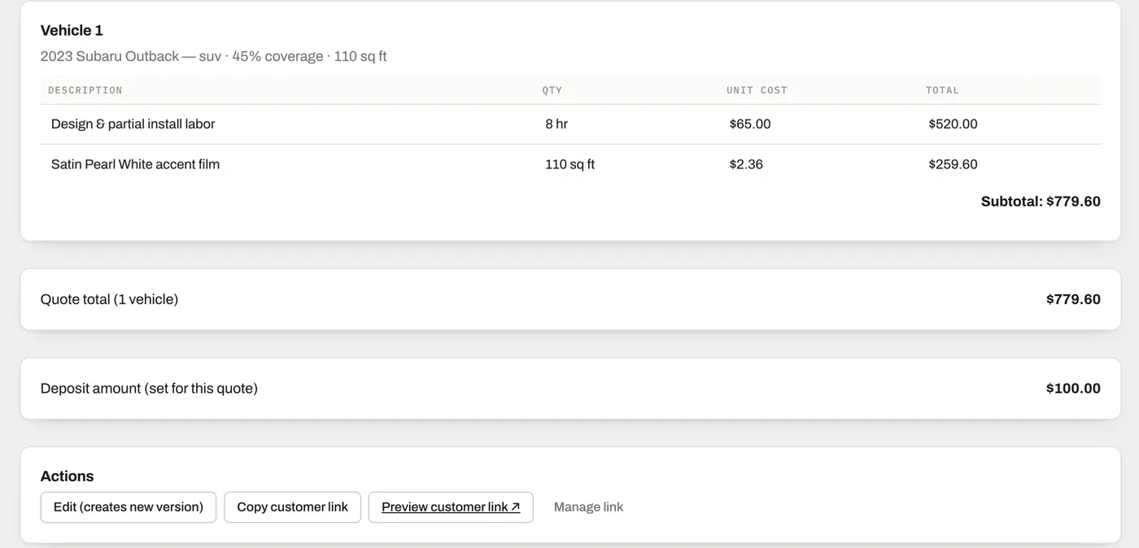Click the 110 sq ft quantity cell

pyautogui.click(x=569, y=164)
